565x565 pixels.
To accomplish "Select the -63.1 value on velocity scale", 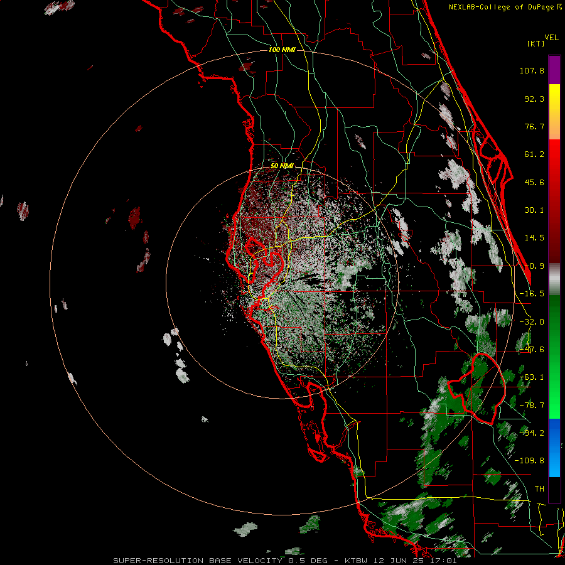I will [532, 377].
